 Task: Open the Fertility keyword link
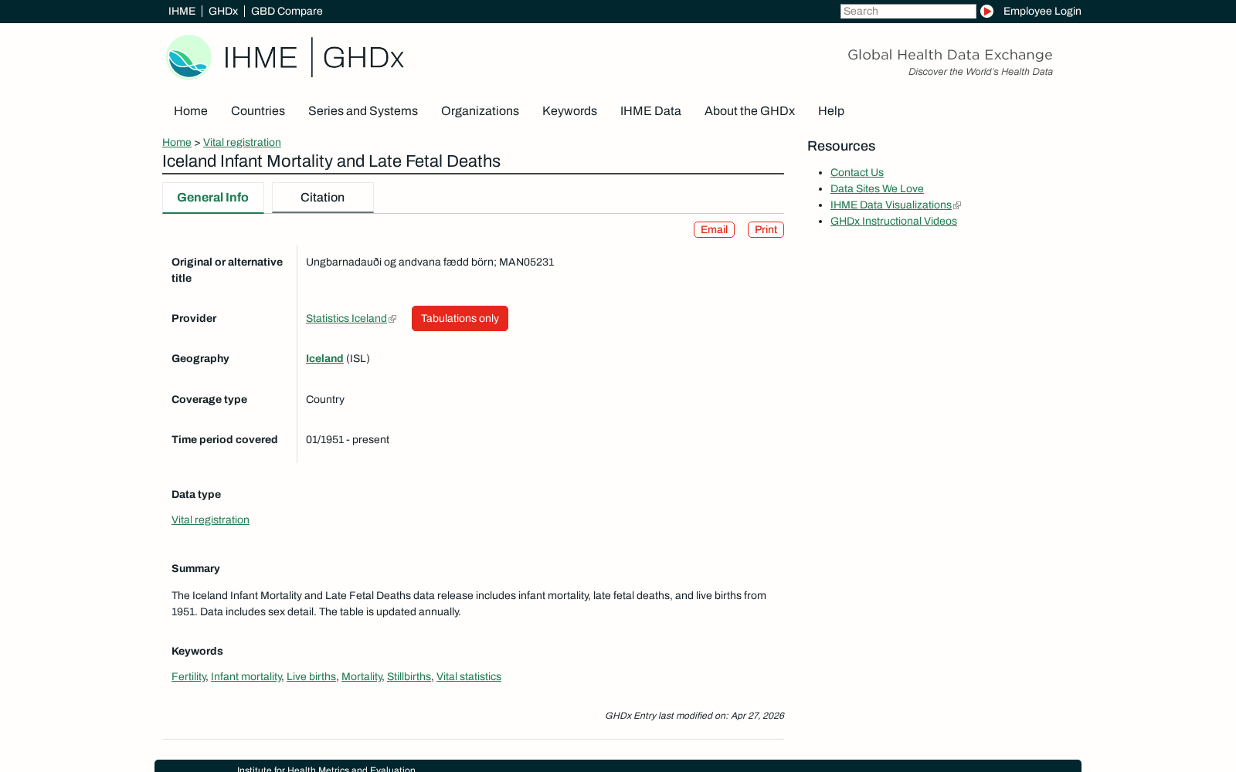(188, 676)
